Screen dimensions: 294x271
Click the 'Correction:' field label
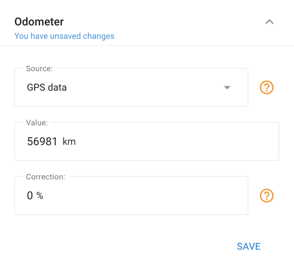(x=46, y=177)
